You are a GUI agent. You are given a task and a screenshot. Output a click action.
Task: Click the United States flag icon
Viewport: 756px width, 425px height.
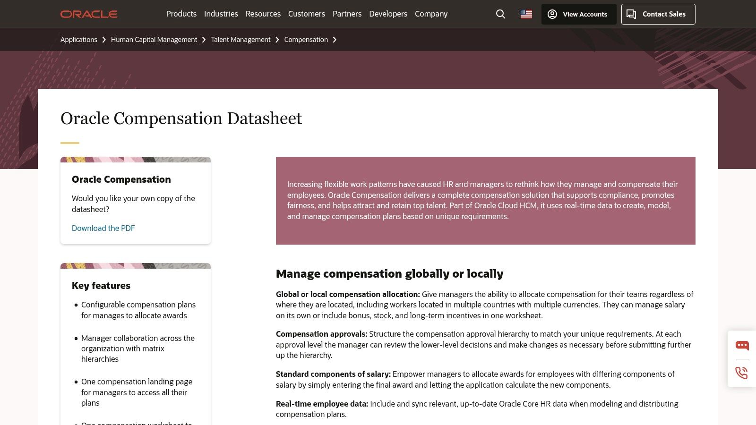point(526,14)
